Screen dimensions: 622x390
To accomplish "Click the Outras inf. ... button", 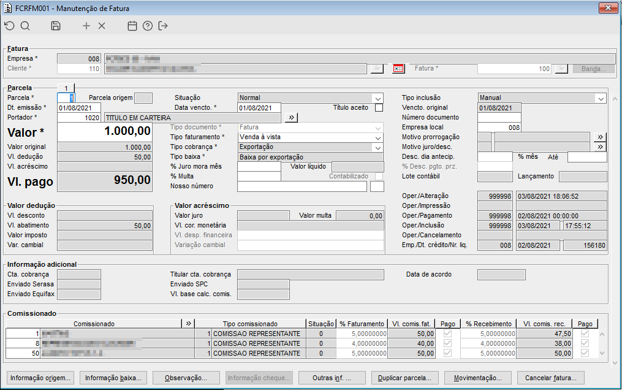I will 332,378.
